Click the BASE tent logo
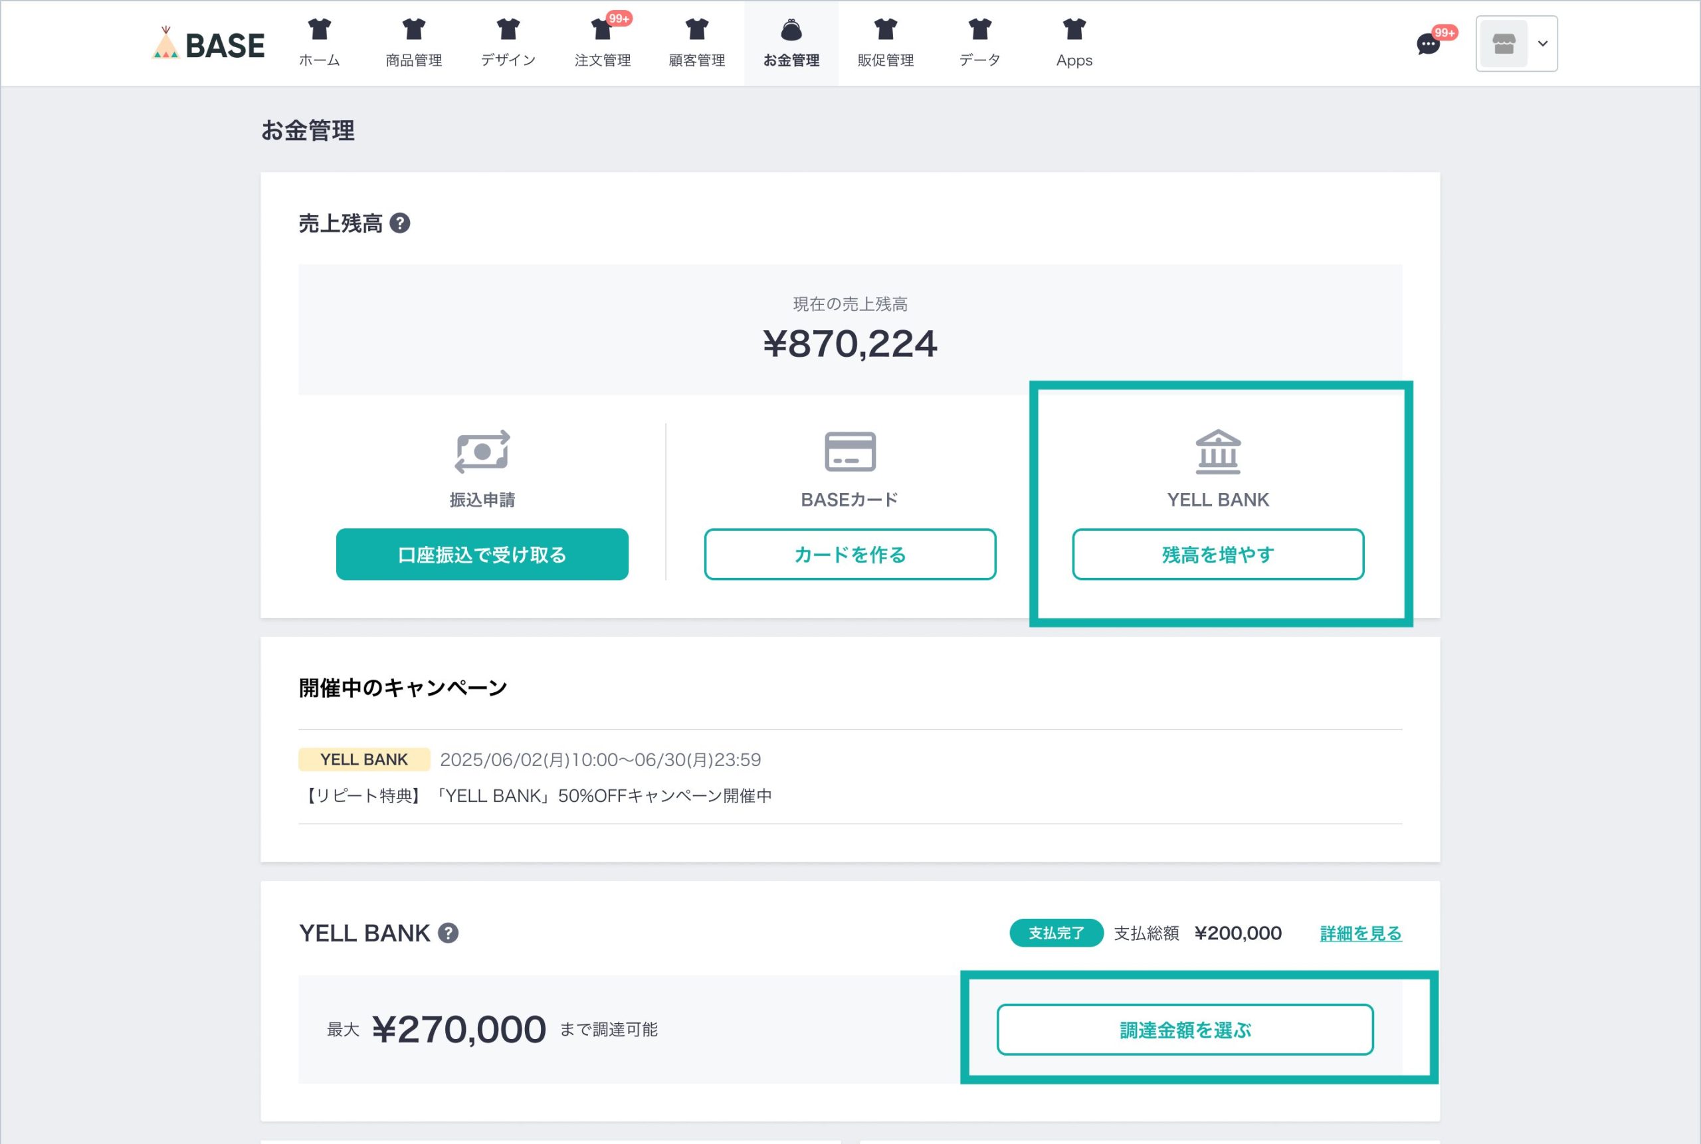Screen dimensions: 1701x1144 [x=208, y=43]
